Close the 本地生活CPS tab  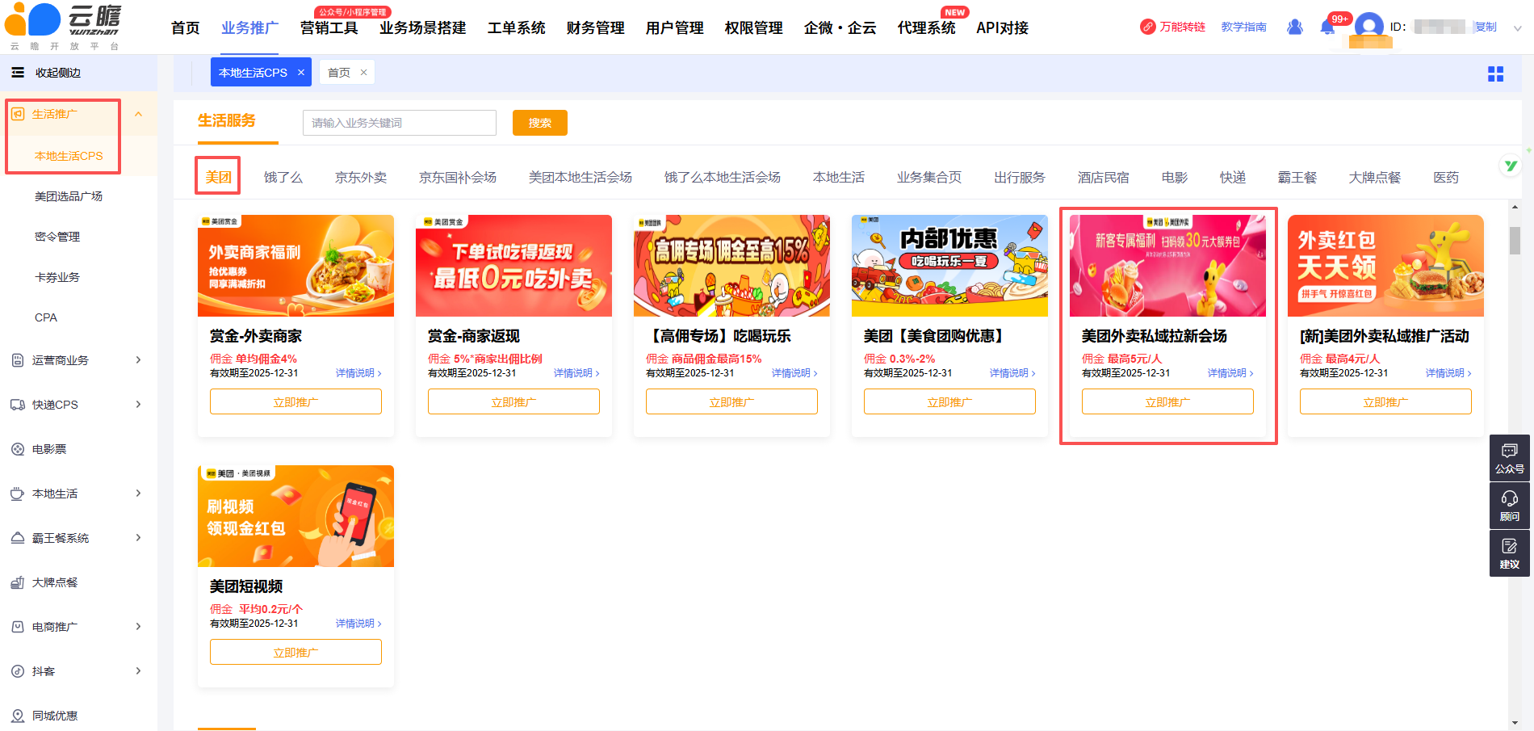pyautogui.click(x=301, y=73)
